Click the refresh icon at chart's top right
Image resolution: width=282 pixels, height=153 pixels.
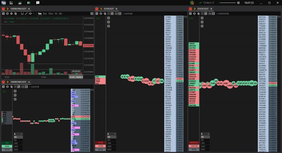(92, 14)
